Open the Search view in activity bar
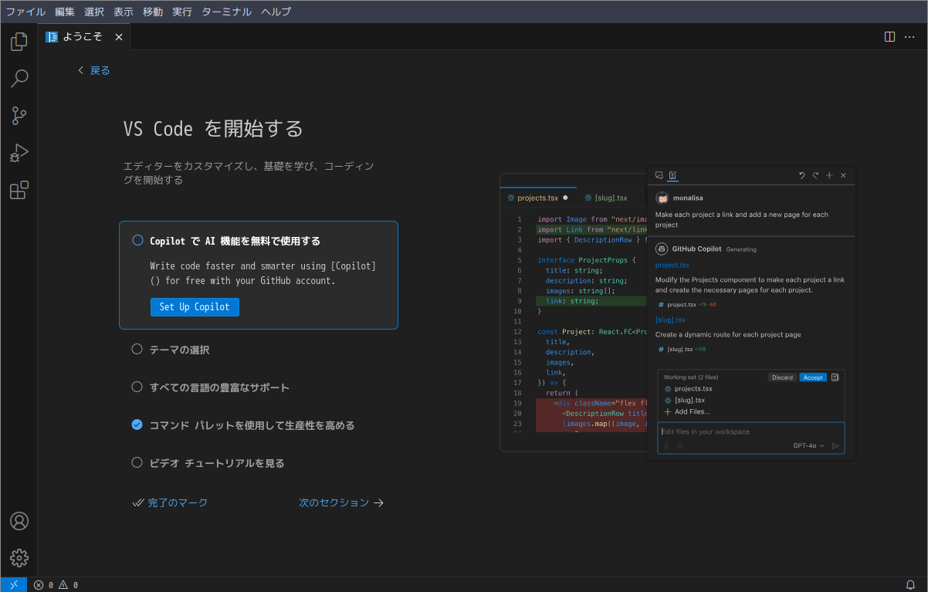This screenshot has height=592, width=928. pyautogui.click(x=19, y=79)
